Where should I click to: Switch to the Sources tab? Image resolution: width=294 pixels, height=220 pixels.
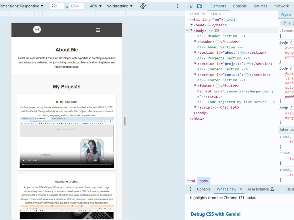[260, 6]
